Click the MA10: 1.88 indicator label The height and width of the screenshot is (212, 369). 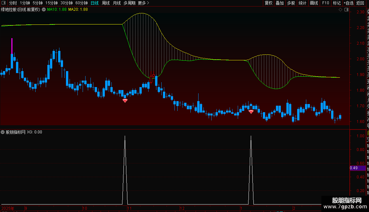[x=57, y=10]
